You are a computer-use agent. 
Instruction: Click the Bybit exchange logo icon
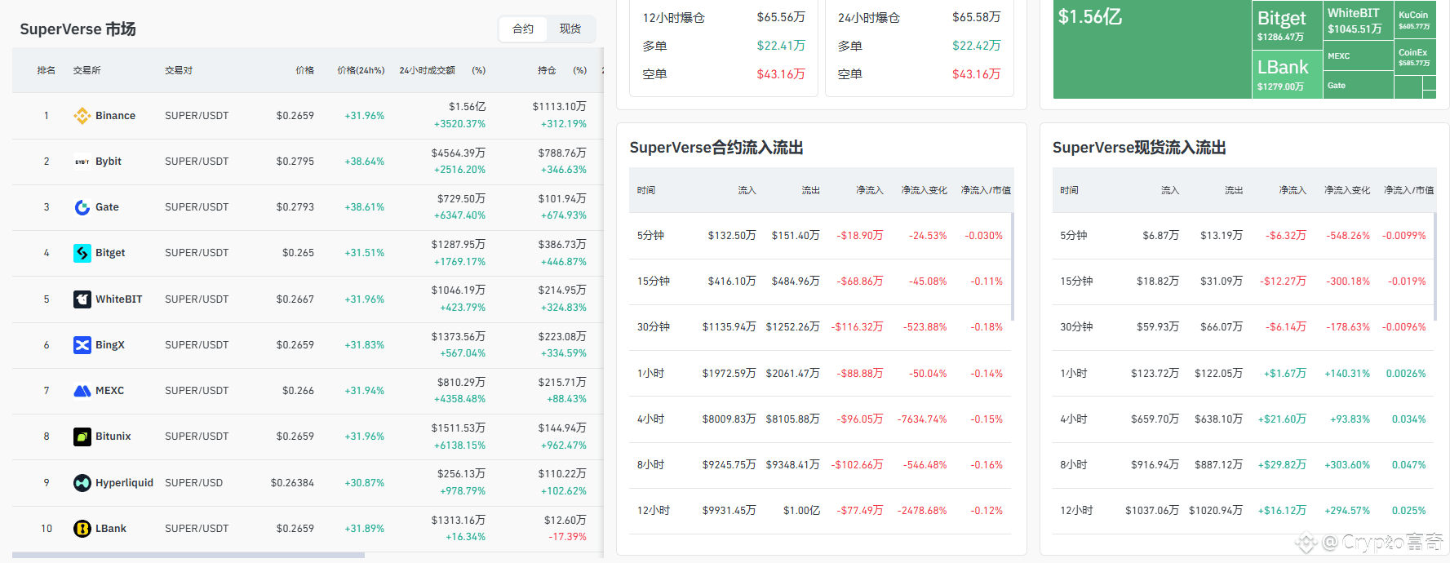[82, 162]
